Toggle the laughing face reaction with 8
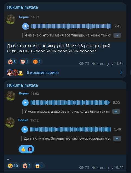This screenshot has height=173, width=131. point(12,62)
